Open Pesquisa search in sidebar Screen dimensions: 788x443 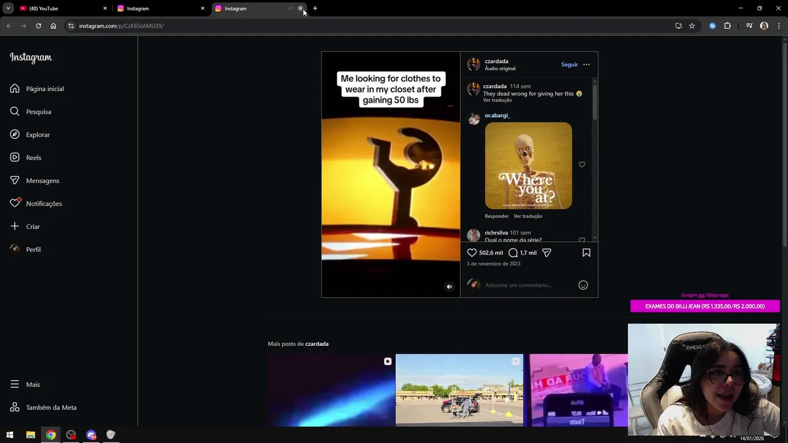(x=31, y=111)
